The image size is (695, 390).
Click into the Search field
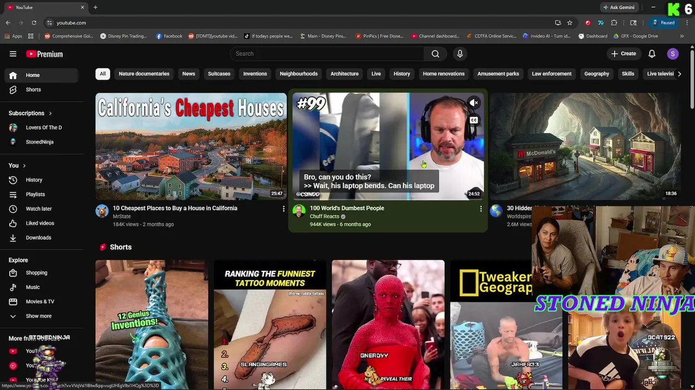[327, 54]
